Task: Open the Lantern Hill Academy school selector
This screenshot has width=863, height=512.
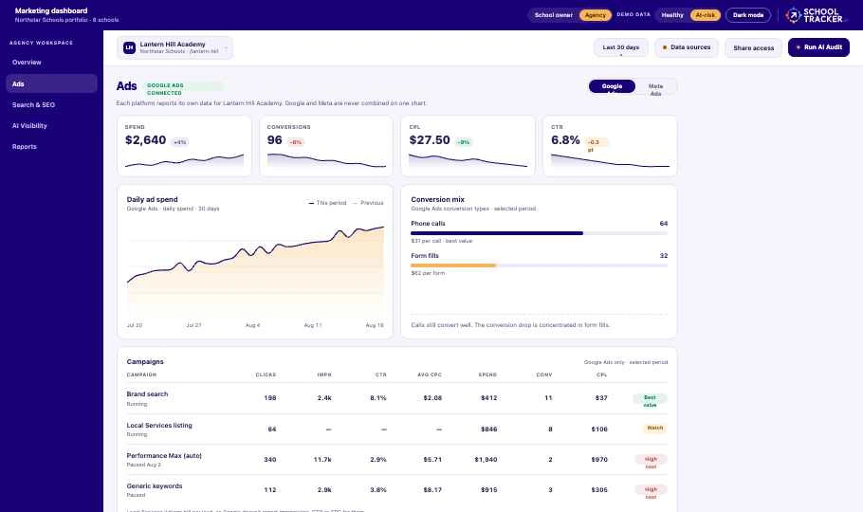Action: (174, 48)
